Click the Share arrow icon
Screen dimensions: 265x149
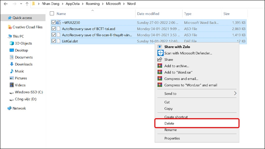tap(160, 60)
